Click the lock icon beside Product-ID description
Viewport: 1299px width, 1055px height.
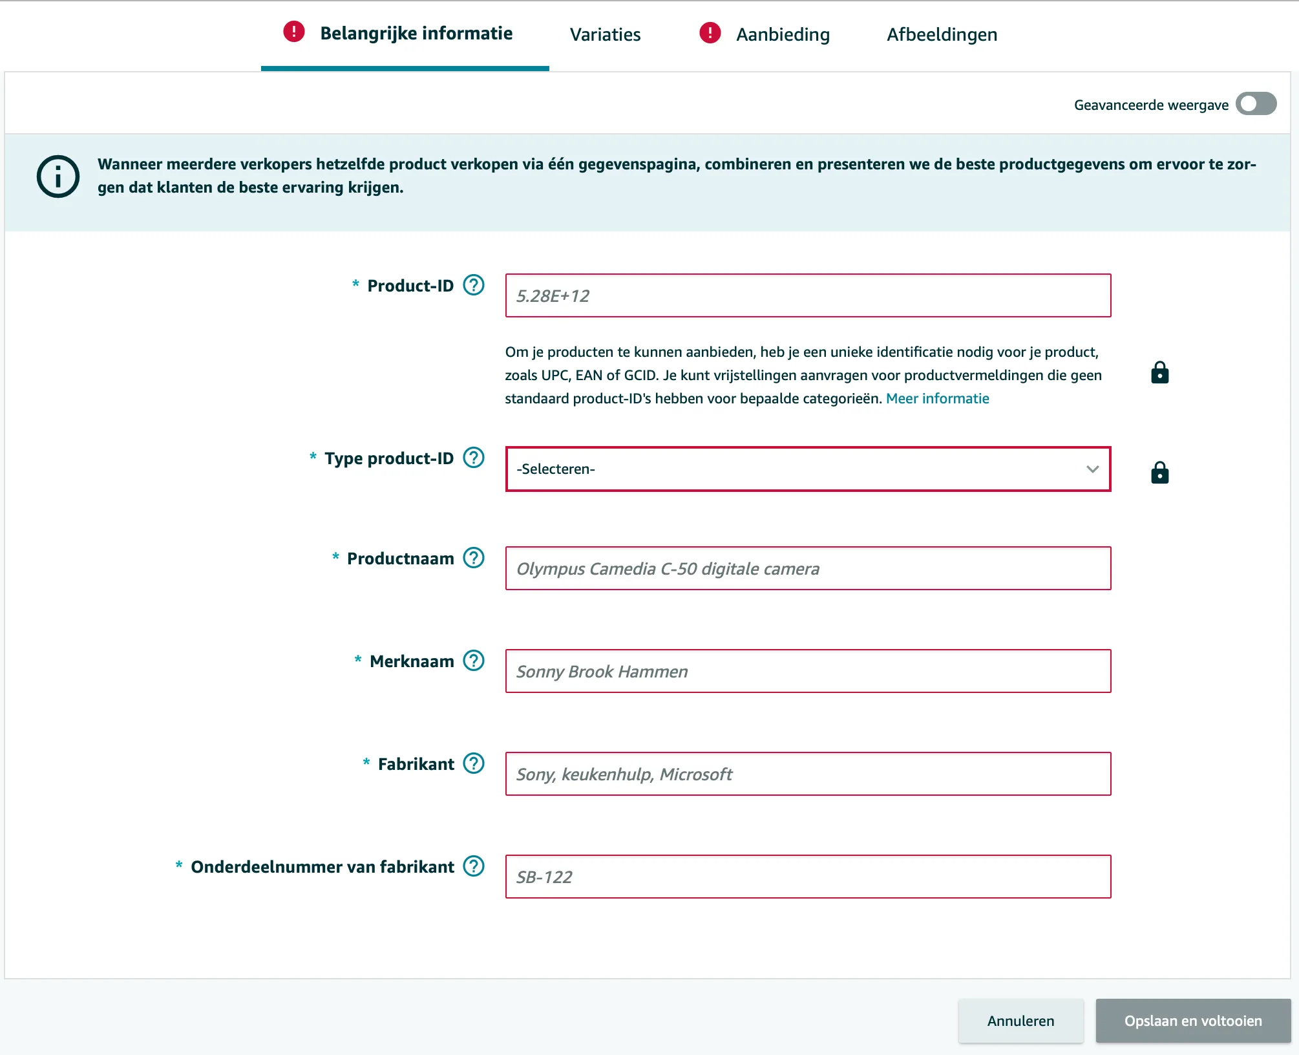coord(1160,373)
